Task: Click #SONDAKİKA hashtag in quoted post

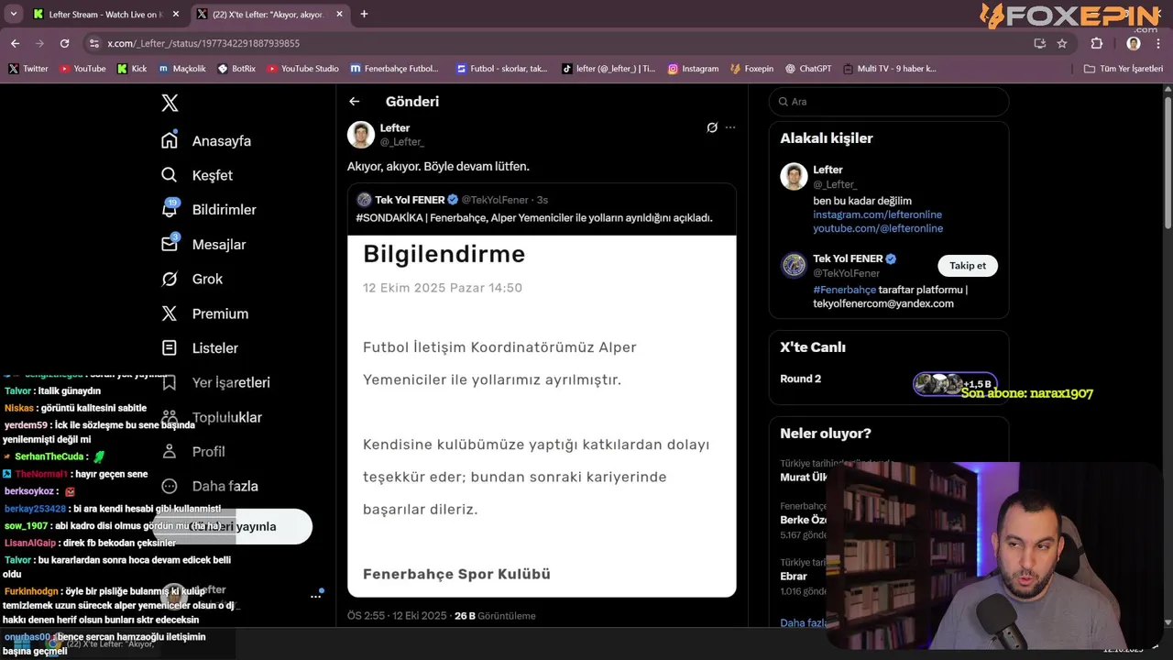Action: point(389,218)
